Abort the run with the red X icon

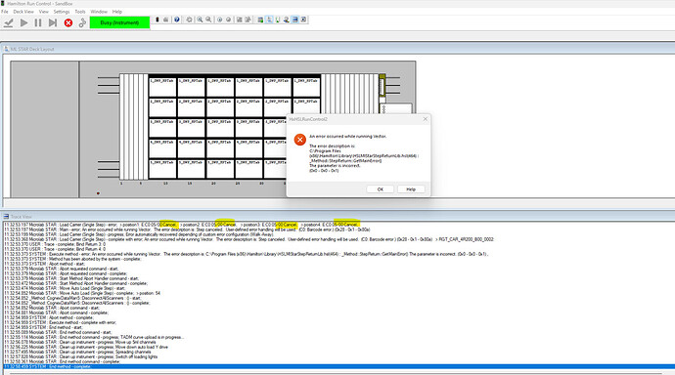point(68,22)
